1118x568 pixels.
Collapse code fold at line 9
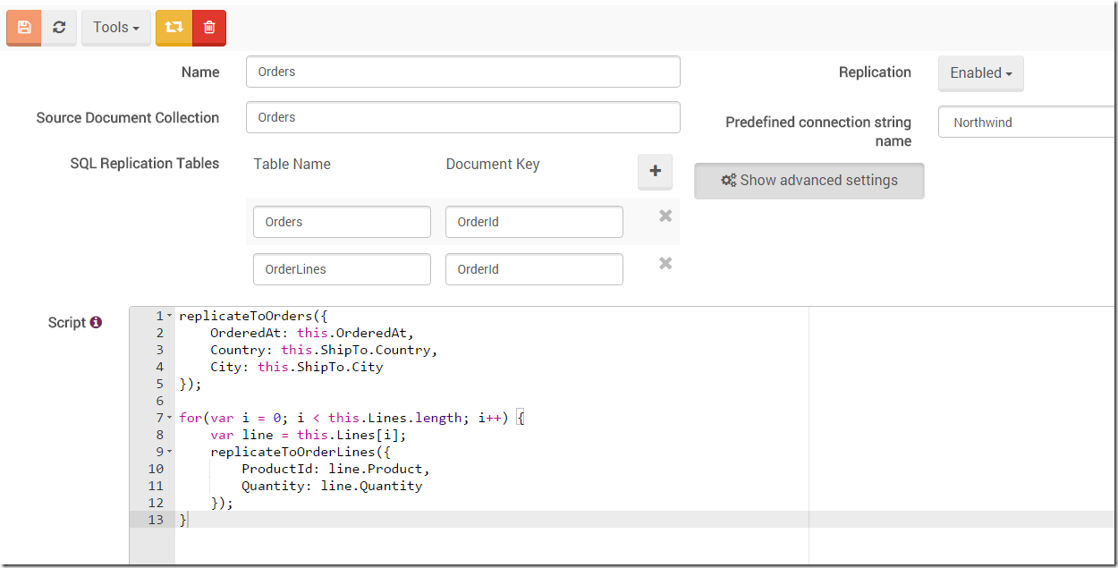tap(170, 452)
